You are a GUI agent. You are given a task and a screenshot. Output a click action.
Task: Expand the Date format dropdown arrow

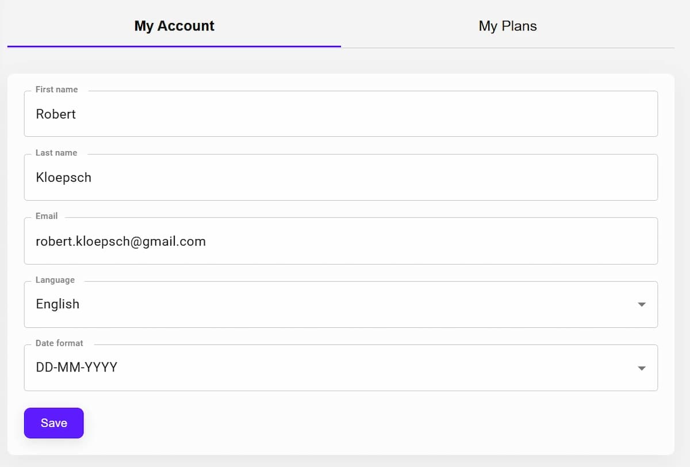click(642, 368)
